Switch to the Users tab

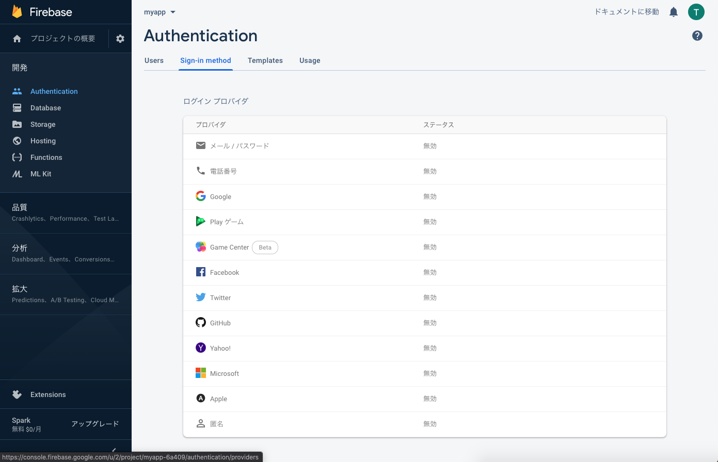(154, 60)
